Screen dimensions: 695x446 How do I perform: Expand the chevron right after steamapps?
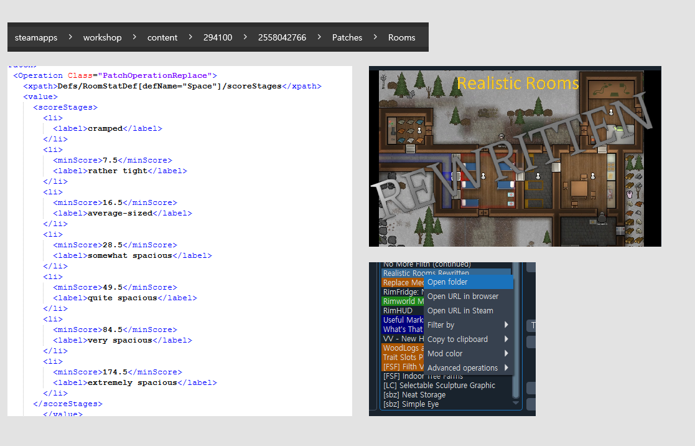(x=70, y=37)
